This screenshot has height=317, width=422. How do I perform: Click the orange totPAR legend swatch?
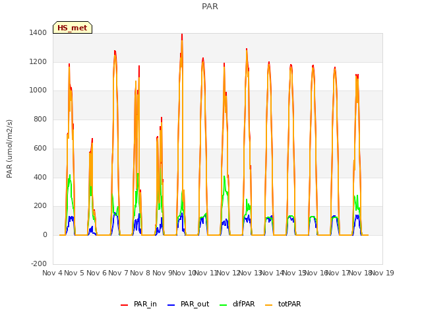pos(269,305)
